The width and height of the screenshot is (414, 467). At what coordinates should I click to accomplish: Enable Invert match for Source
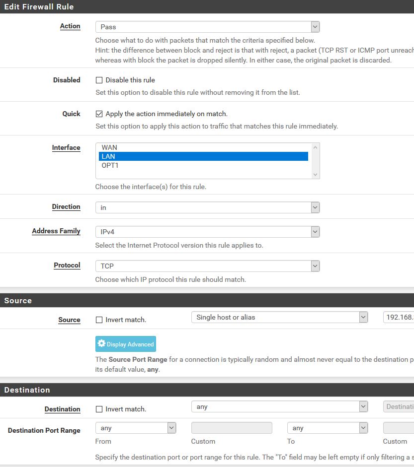pyautogui.click(x=99, y=320)
